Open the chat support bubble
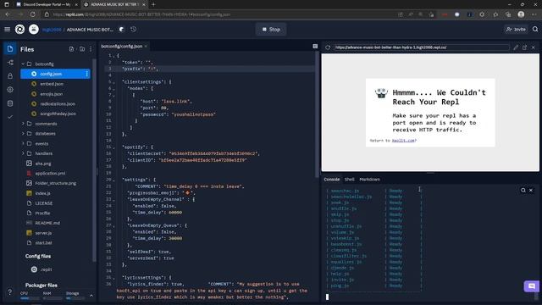The width and height of the screenshot is (542, 305). tap(531, 286)
